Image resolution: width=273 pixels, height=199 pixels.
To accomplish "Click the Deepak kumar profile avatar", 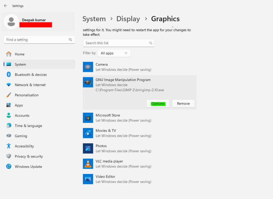I will pyautogui.click(x=11, y=21).
